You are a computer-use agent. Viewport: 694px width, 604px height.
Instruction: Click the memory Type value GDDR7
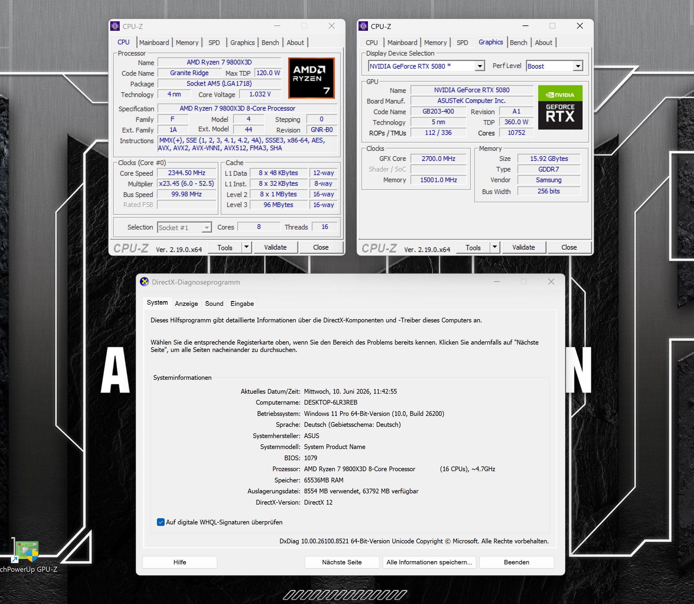point(549,169)
